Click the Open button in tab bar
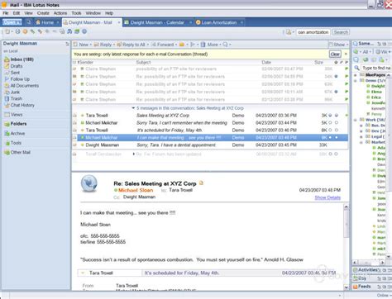 [x=12, y=22]
